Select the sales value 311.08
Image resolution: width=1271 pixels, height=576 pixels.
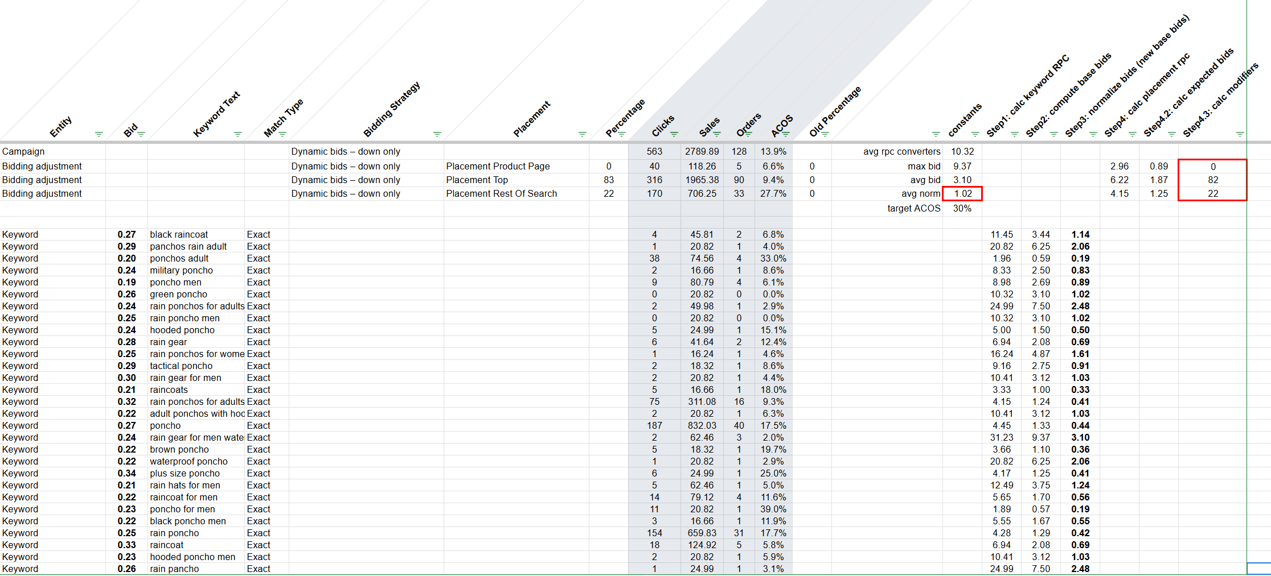pos(702,401)
